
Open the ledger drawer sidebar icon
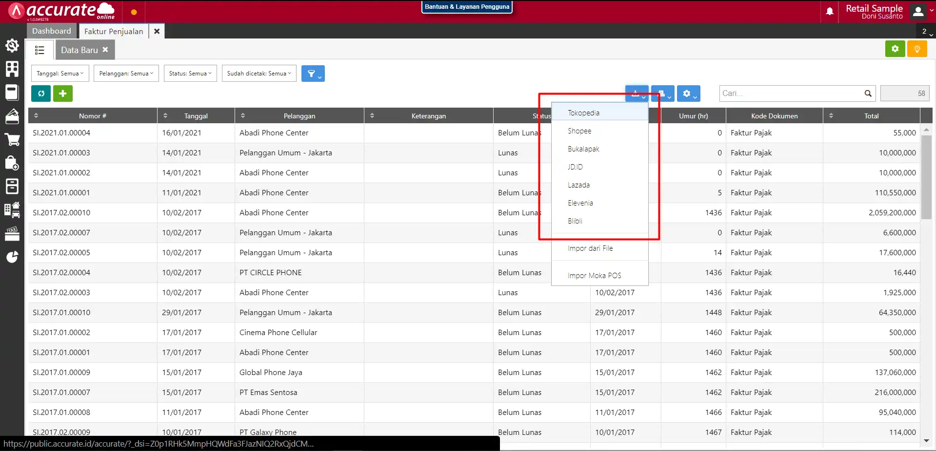pyautogui.click(x=12, y=186)
